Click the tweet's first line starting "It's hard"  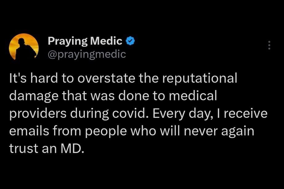point(123,78)
